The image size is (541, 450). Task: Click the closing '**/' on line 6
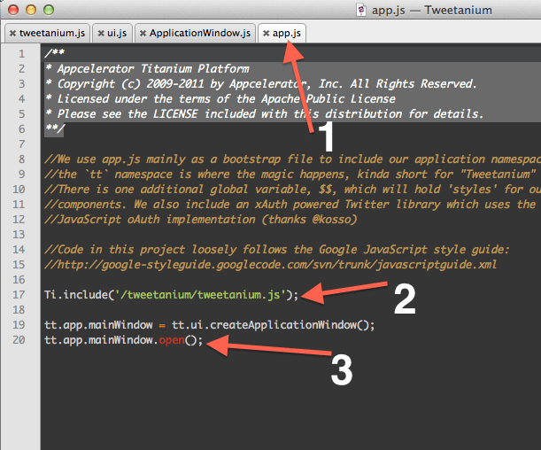coord(55,128)
